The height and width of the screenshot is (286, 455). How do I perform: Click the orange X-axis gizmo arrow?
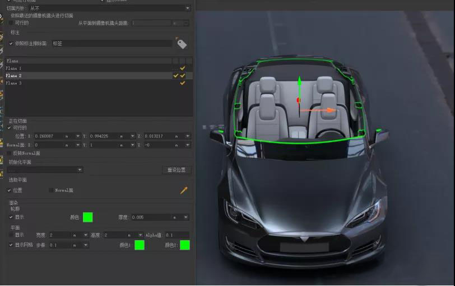(331, 110)
